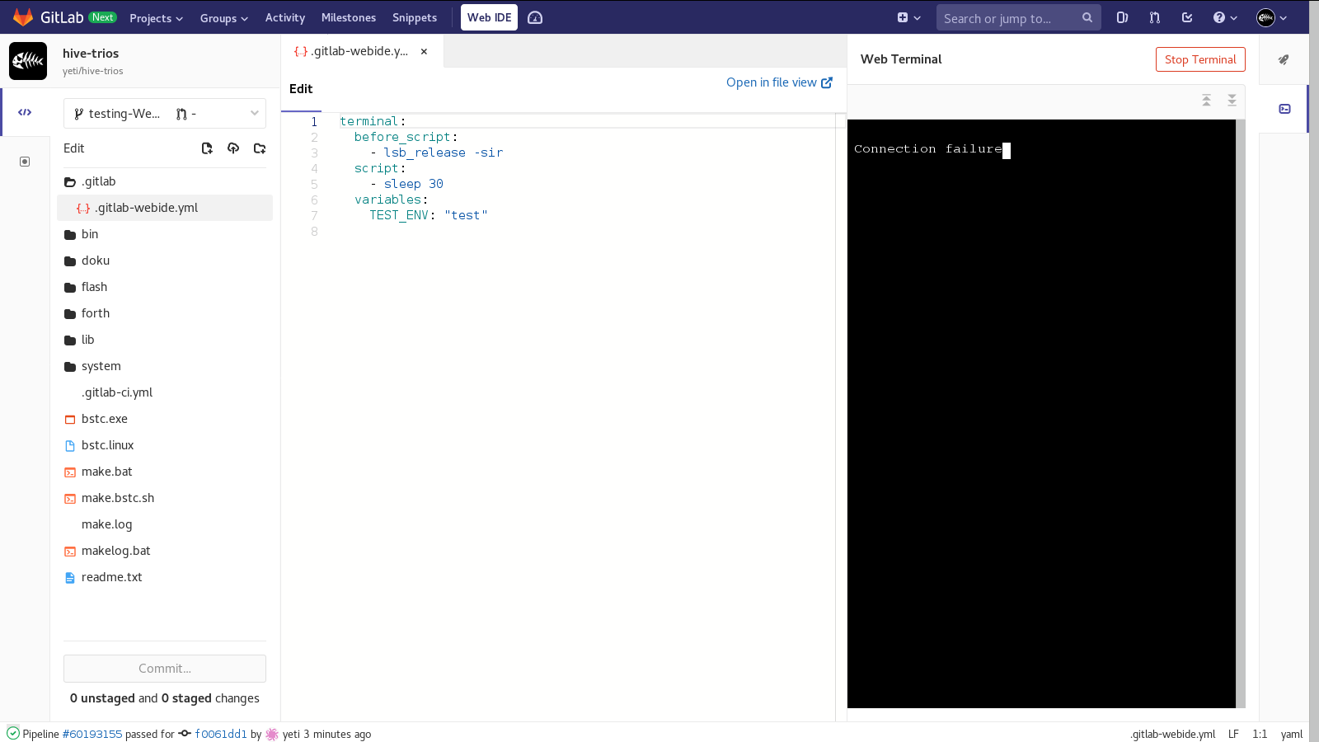The image size is (1319, 742).
Task: Click the new file icon in Edit panel
Action: point(207,148)
